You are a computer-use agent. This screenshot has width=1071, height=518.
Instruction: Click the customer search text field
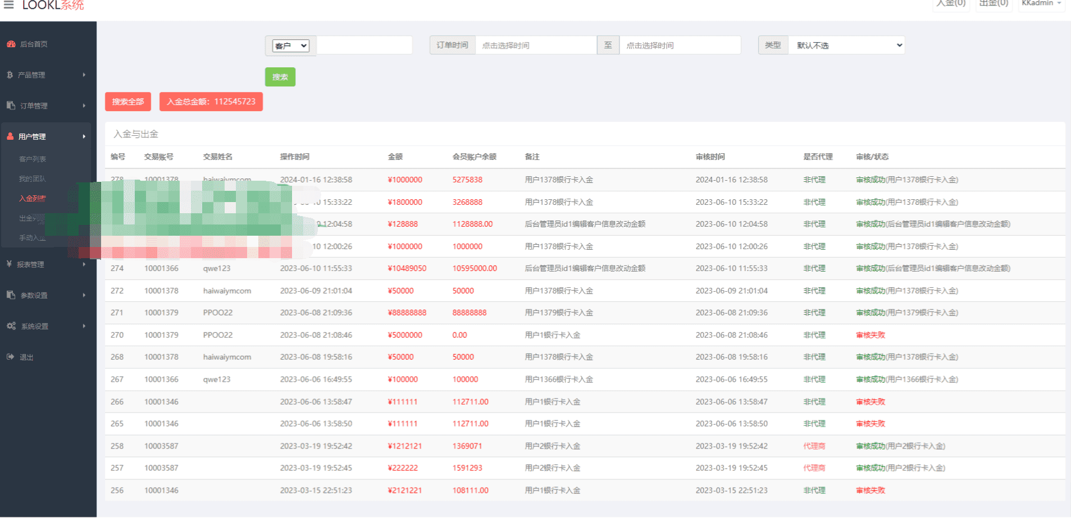[x=364, y=45]
